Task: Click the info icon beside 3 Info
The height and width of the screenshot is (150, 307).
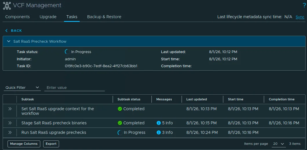Action: pyautogui.click(x=159, y=133)
